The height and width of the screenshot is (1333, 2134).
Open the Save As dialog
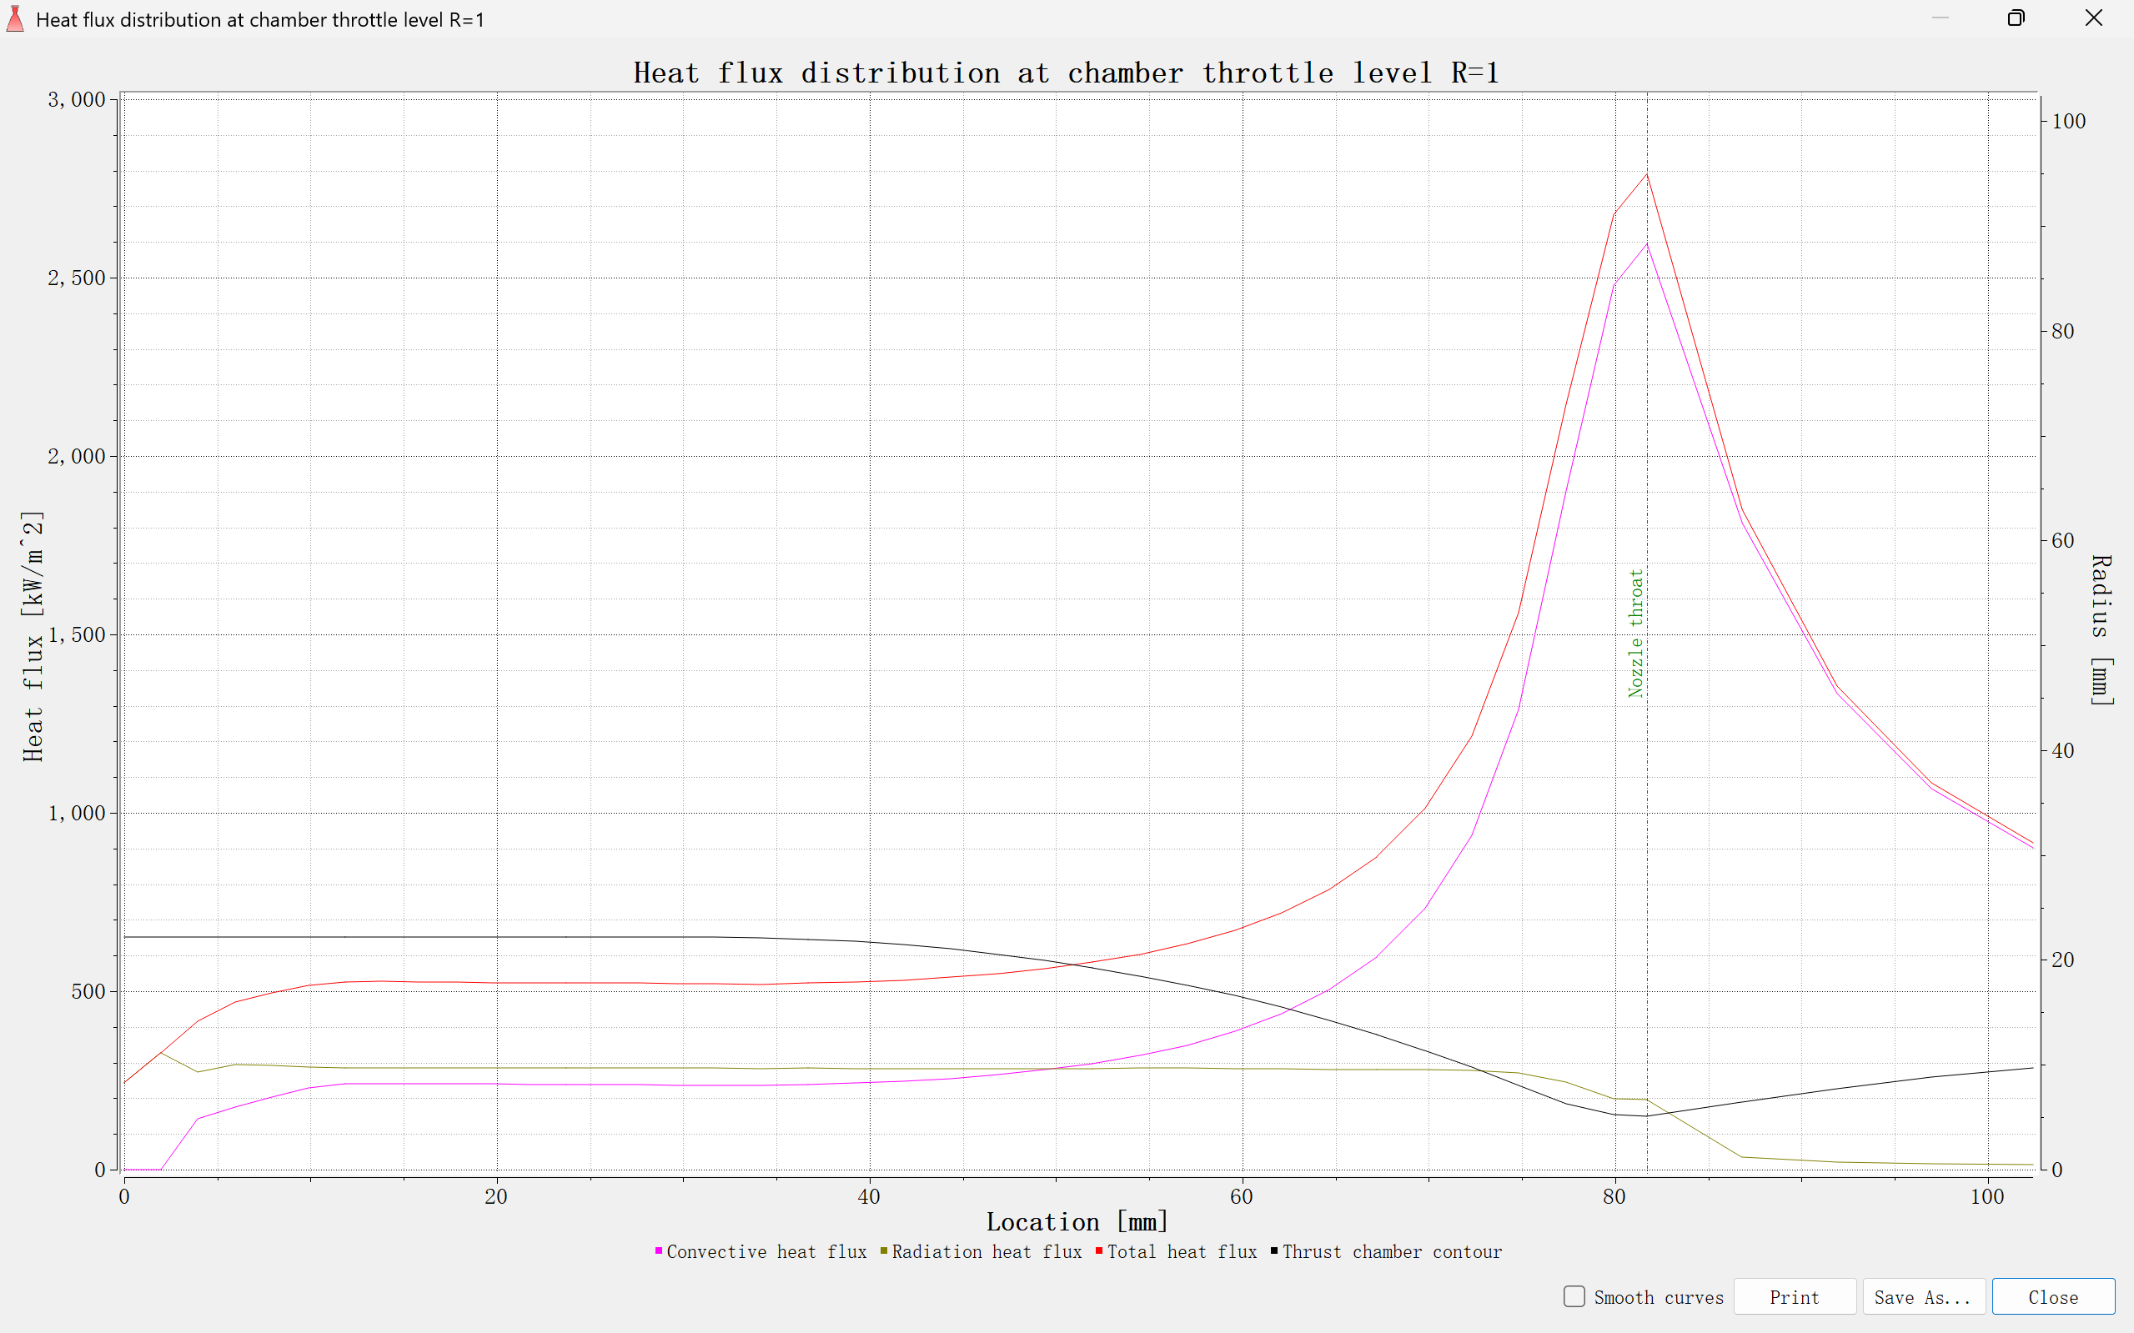coord(1923,1296)
